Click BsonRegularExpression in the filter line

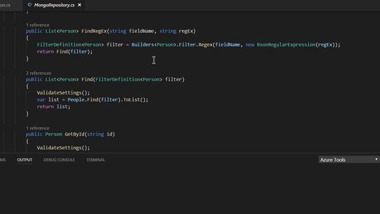[x=286, y=45]
